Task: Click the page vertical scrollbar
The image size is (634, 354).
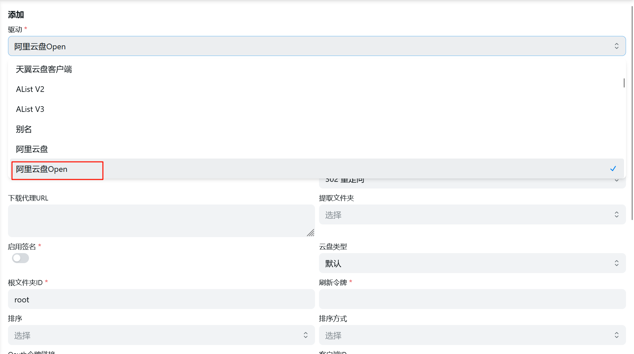Action: (x=632, y=113)
